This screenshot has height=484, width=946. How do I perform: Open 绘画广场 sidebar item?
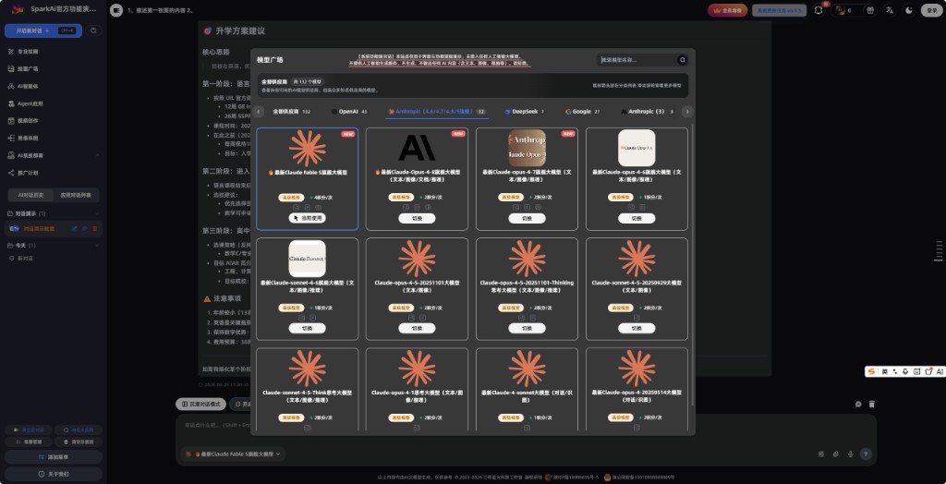point(53,68)
